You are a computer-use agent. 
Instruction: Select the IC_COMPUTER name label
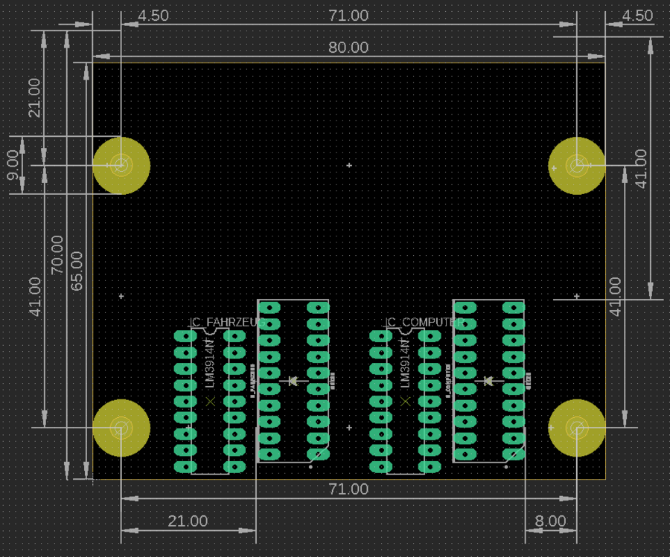coord(424,323)
